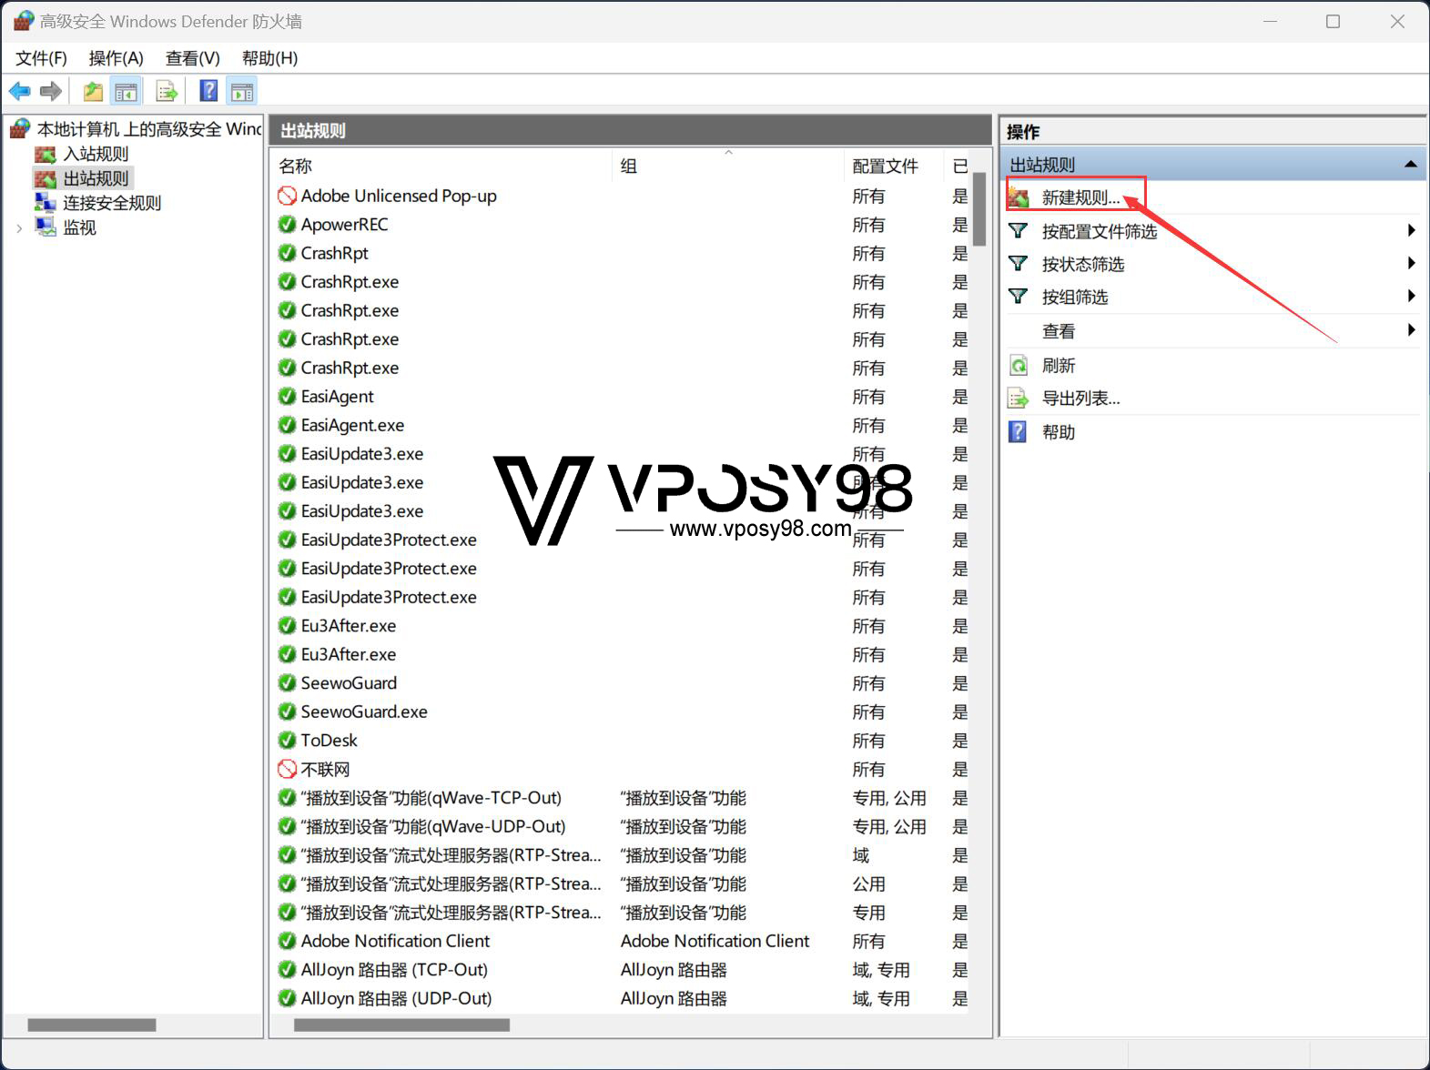Open the 按配置文件筛选 submenu arrow

tap(1411, 231)
